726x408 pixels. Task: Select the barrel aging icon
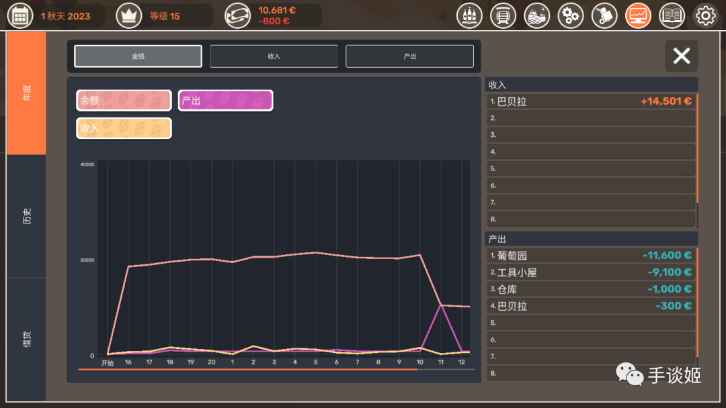503,15
